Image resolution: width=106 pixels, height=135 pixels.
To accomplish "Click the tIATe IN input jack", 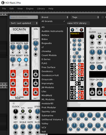I will point(36,84).
